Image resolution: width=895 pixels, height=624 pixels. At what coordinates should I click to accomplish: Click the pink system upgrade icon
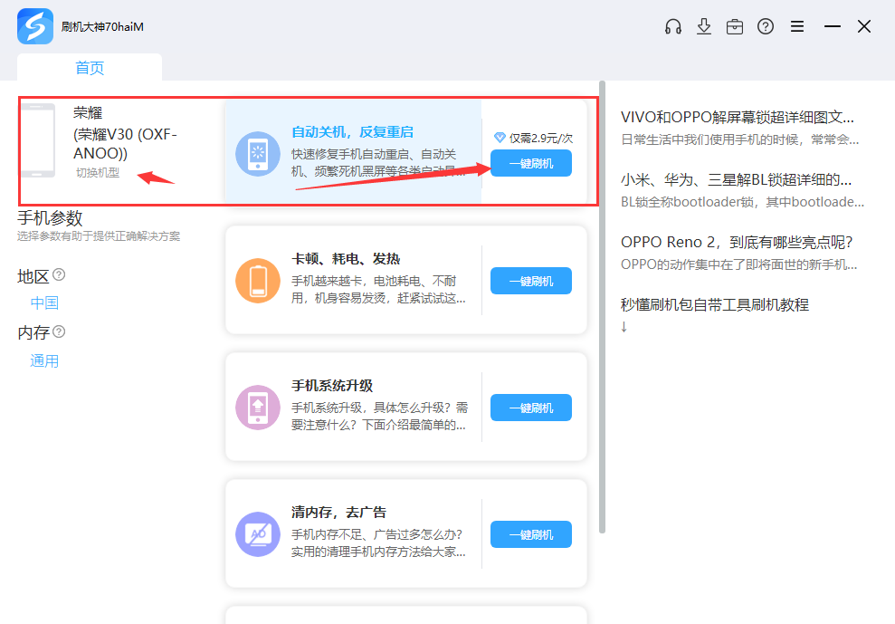[257, 407]
